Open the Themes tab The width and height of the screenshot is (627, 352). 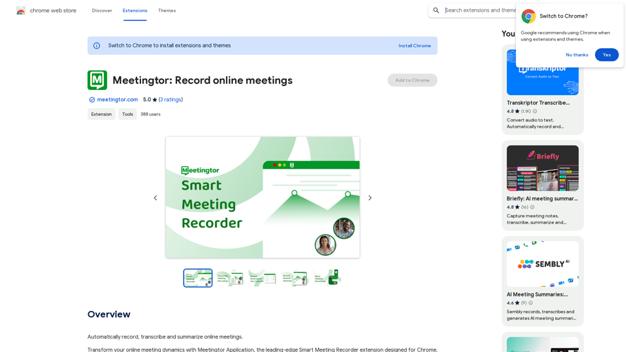point(167,11)
